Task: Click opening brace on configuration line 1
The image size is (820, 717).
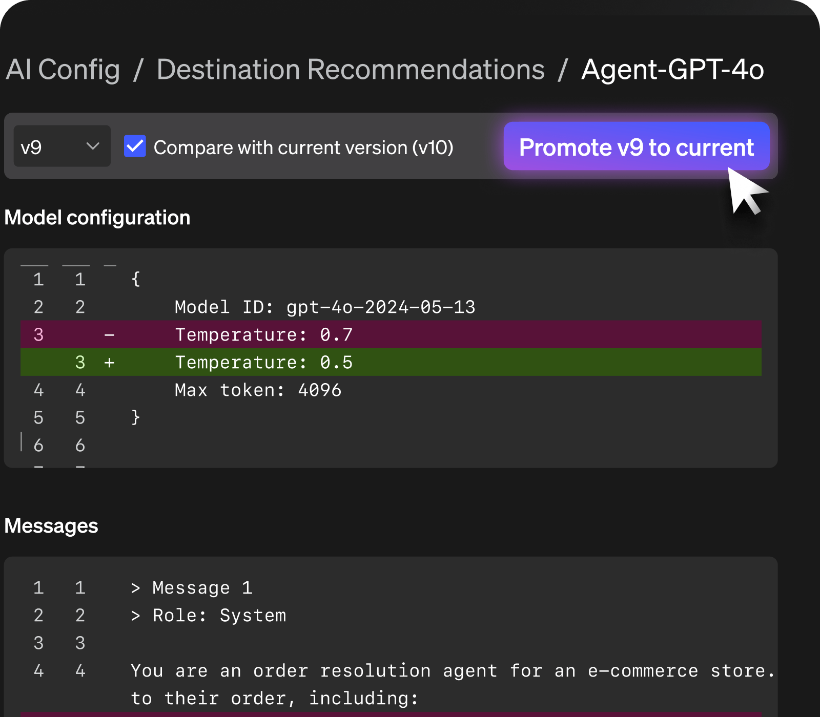Action: [136, 279]
